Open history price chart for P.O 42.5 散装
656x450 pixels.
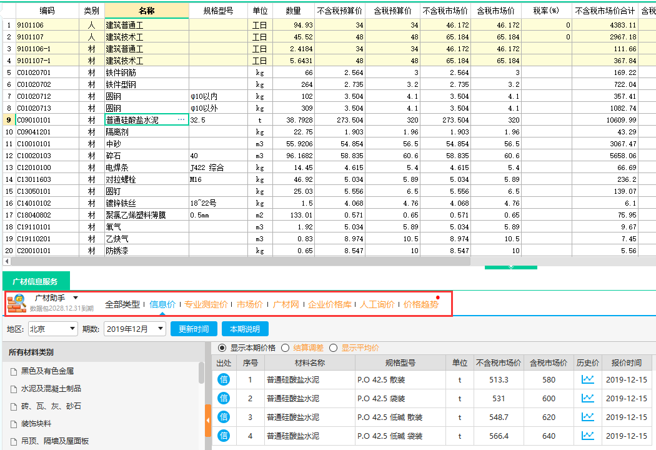[587, 380]
